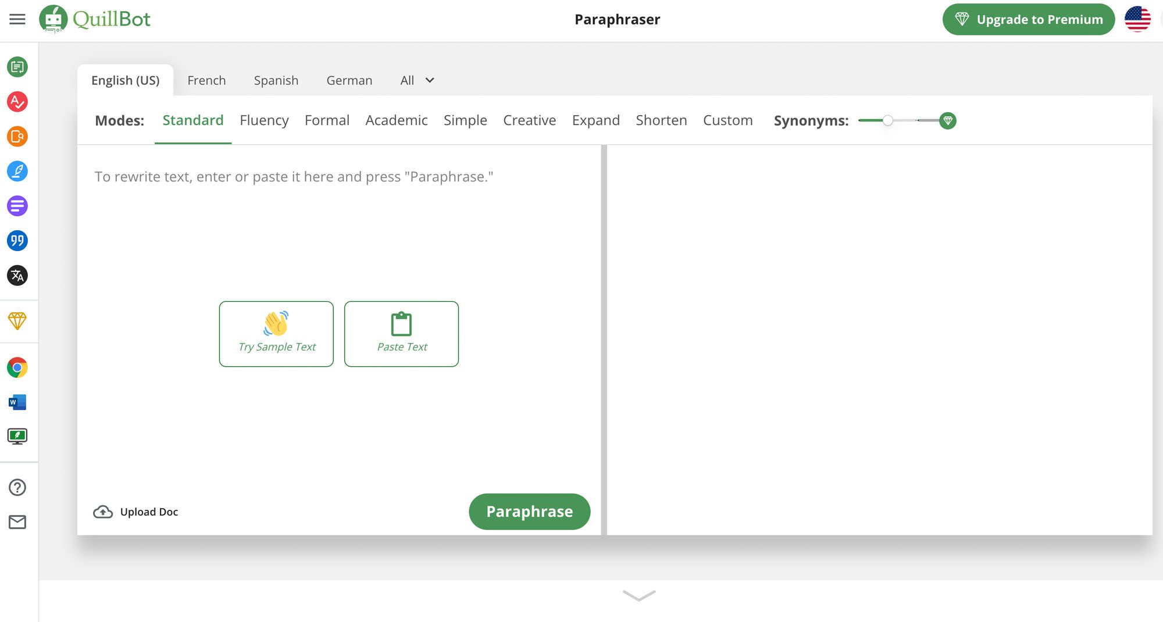1163x622 pixels.
Task: Click the Upload Doc cloud icon
Action: pyautogui.click(x=103, y=512)
